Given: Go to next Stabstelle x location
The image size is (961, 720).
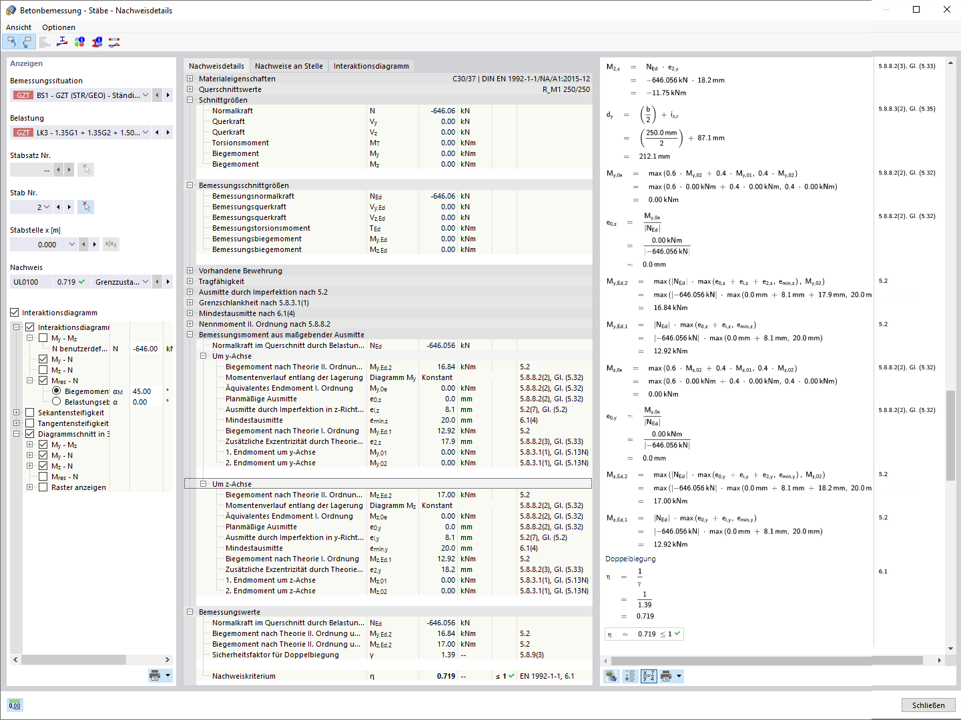Looking at the screenshot, I should 94,245.
